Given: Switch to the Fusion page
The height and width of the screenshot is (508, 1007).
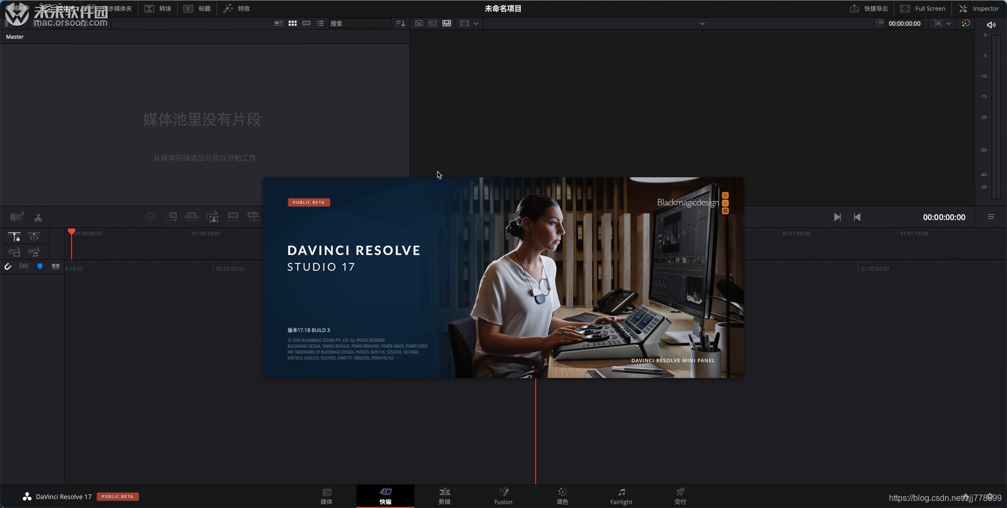Looking at the screenshot, I should pos(504,496).
